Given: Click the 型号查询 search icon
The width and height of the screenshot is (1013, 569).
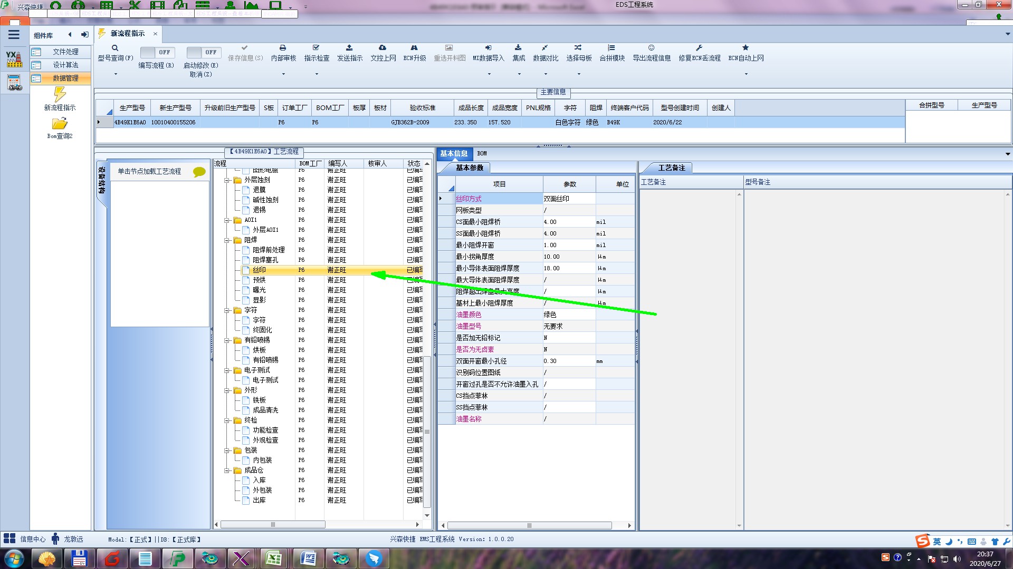Looking at the screenshot, I should coord(115,48).
